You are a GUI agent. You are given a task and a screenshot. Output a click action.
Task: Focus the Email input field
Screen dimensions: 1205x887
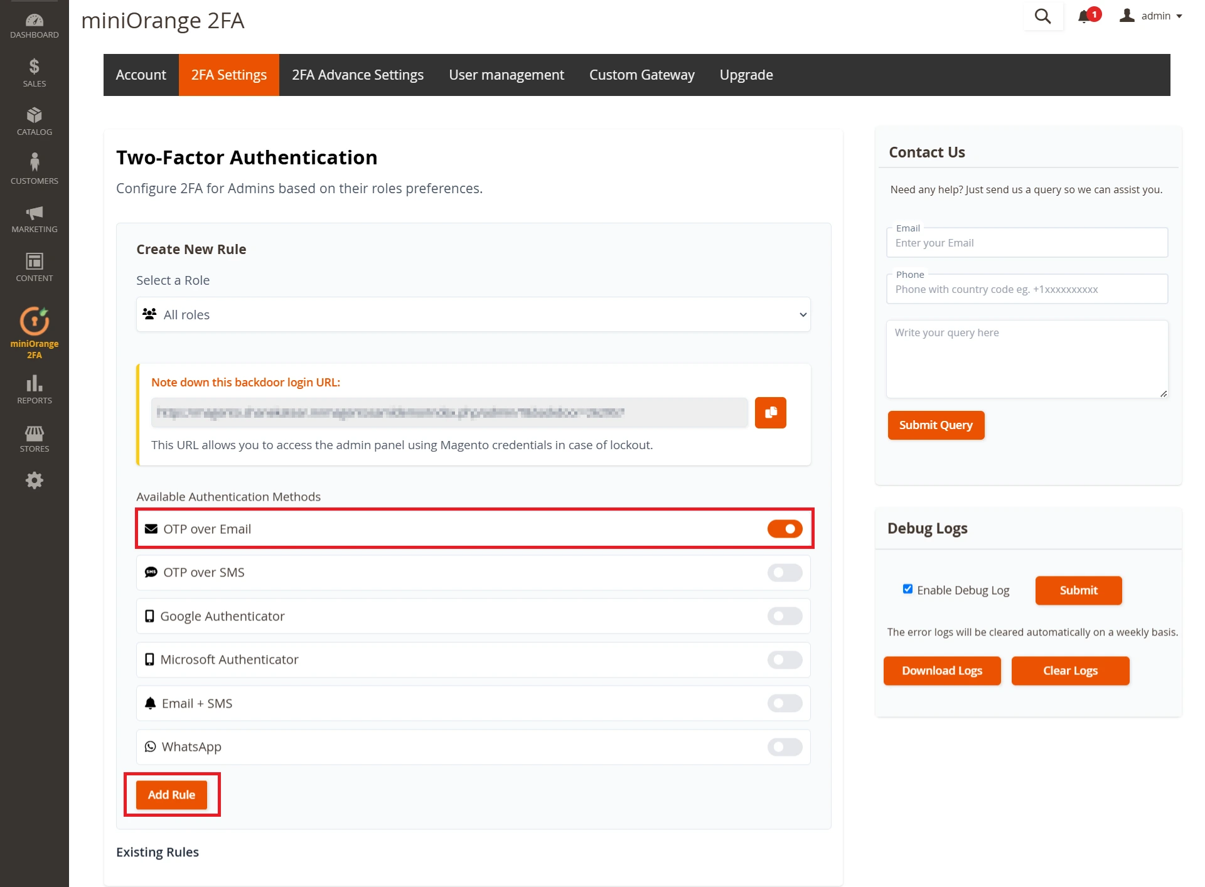click(1027, 243)
